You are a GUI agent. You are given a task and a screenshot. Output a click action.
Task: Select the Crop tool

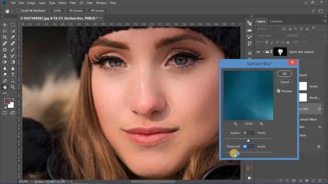pyautogui.click(x=5, y=37)
